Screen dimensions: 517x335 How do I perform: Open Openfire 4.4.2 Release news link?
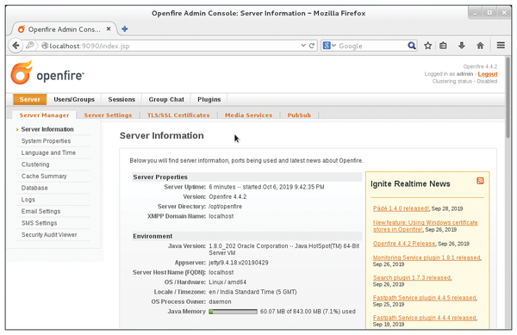coord(404,244)
